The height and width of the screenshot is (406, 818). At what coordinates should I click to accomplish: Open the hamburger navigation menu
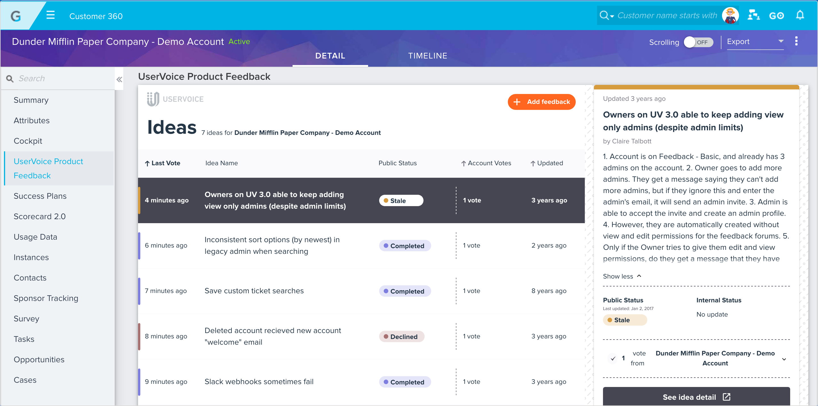point(51,15)
